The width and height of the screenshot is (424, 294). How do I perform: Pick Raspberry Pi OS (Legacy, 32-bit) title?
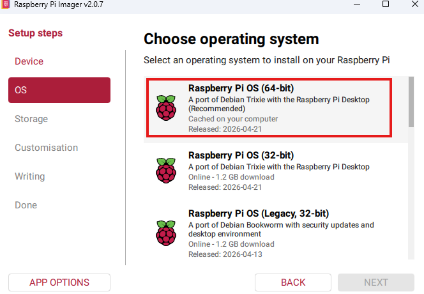point(259,213)
